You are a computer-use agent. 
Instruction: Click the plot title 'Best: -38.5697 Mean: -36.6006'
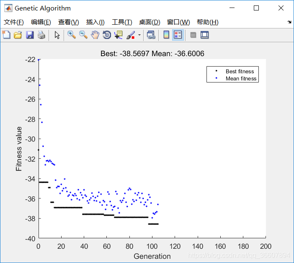click(152, 54)
